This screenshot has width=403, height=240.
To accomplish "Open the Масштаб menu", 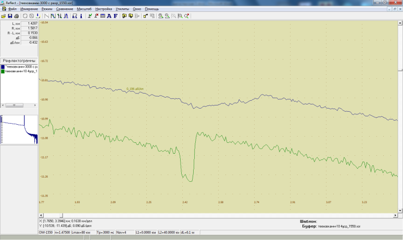I will pyautogui.click(x=84, y=9).
